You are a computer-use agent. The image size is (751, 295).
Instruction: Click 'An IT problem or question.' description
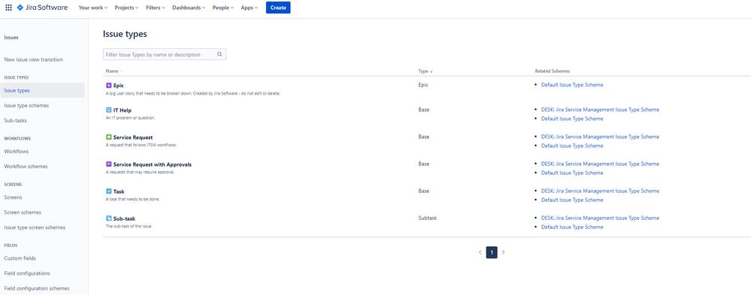coord(130,118)
